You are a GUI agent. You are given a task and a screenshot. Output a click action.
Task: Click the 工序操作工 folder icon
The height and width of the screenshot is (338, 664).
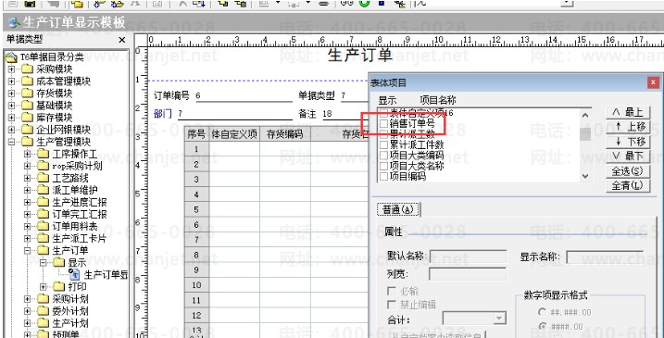tap(44, 154)
